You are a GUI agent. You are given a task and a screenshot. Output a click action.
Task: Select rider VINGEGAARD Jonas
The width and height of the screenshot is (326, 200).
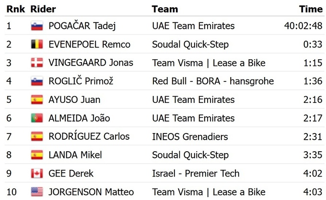(x=91, y=63)
